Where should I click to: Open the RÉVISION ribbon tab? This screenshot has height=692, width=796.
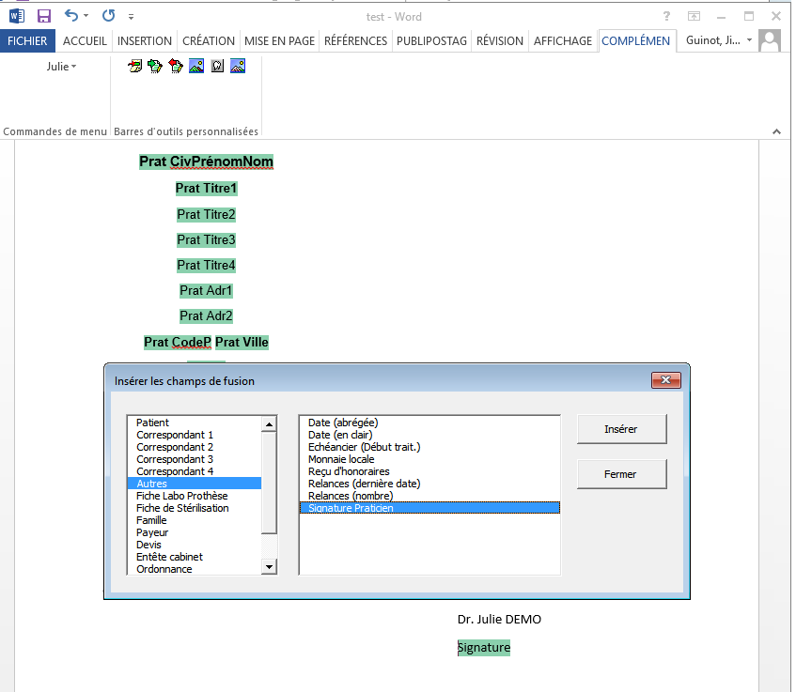coord(500,41)
